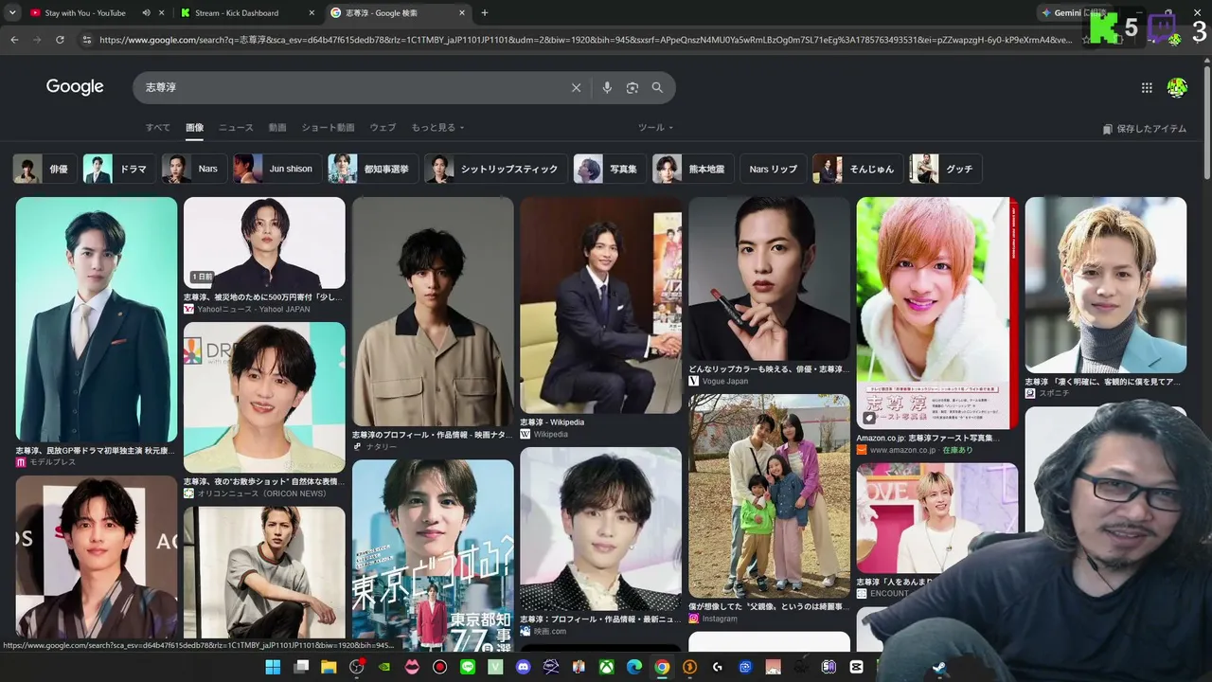Switch to the 動画 search tab

[x=277, y=128]
